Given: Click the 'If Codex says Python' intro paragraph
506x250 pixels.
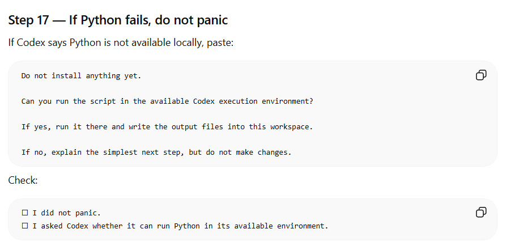Looking at the screenshot, I should click(x=121, y=43).
